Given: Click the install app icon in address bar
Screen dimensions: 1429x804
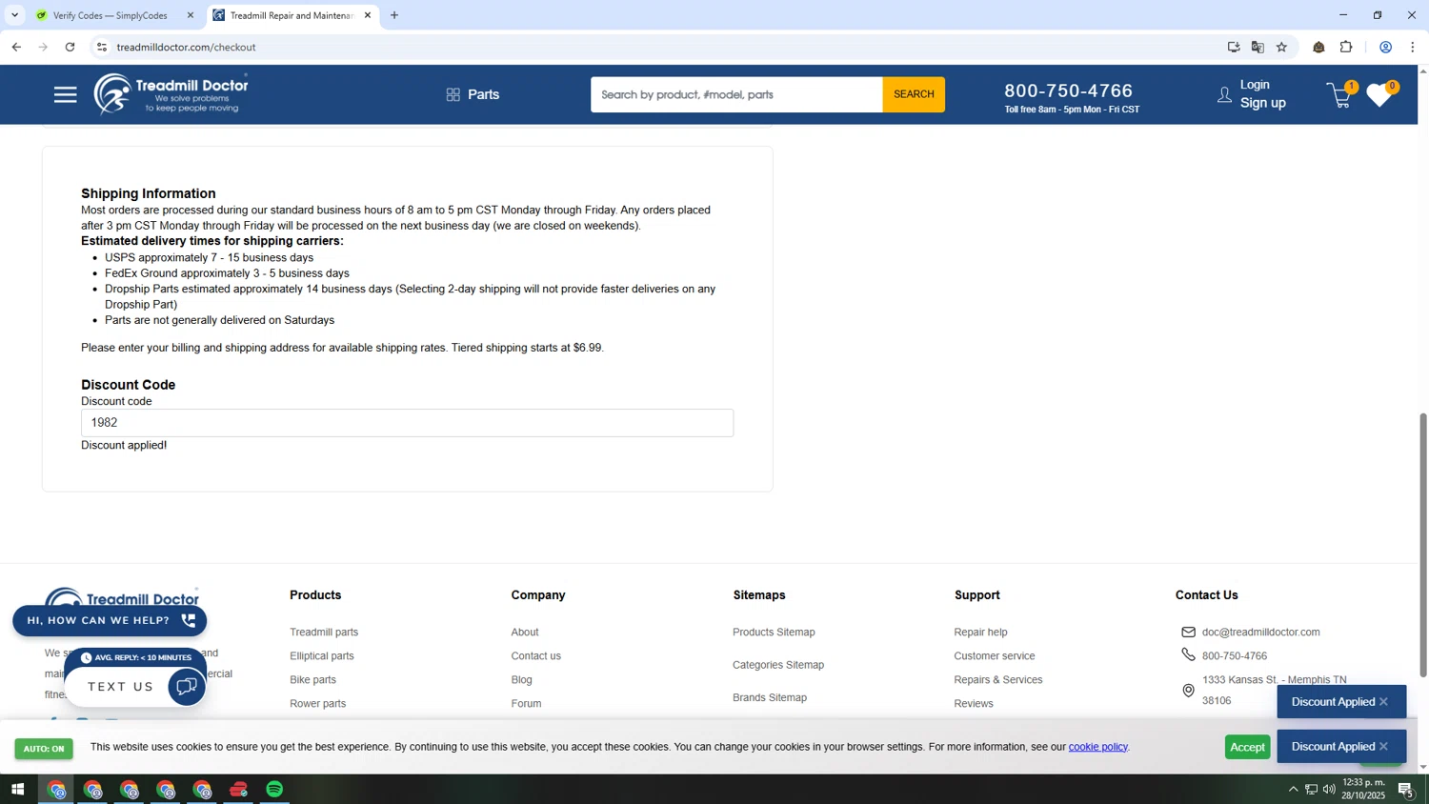Looking at the screenshot, I should point(1234,47).
